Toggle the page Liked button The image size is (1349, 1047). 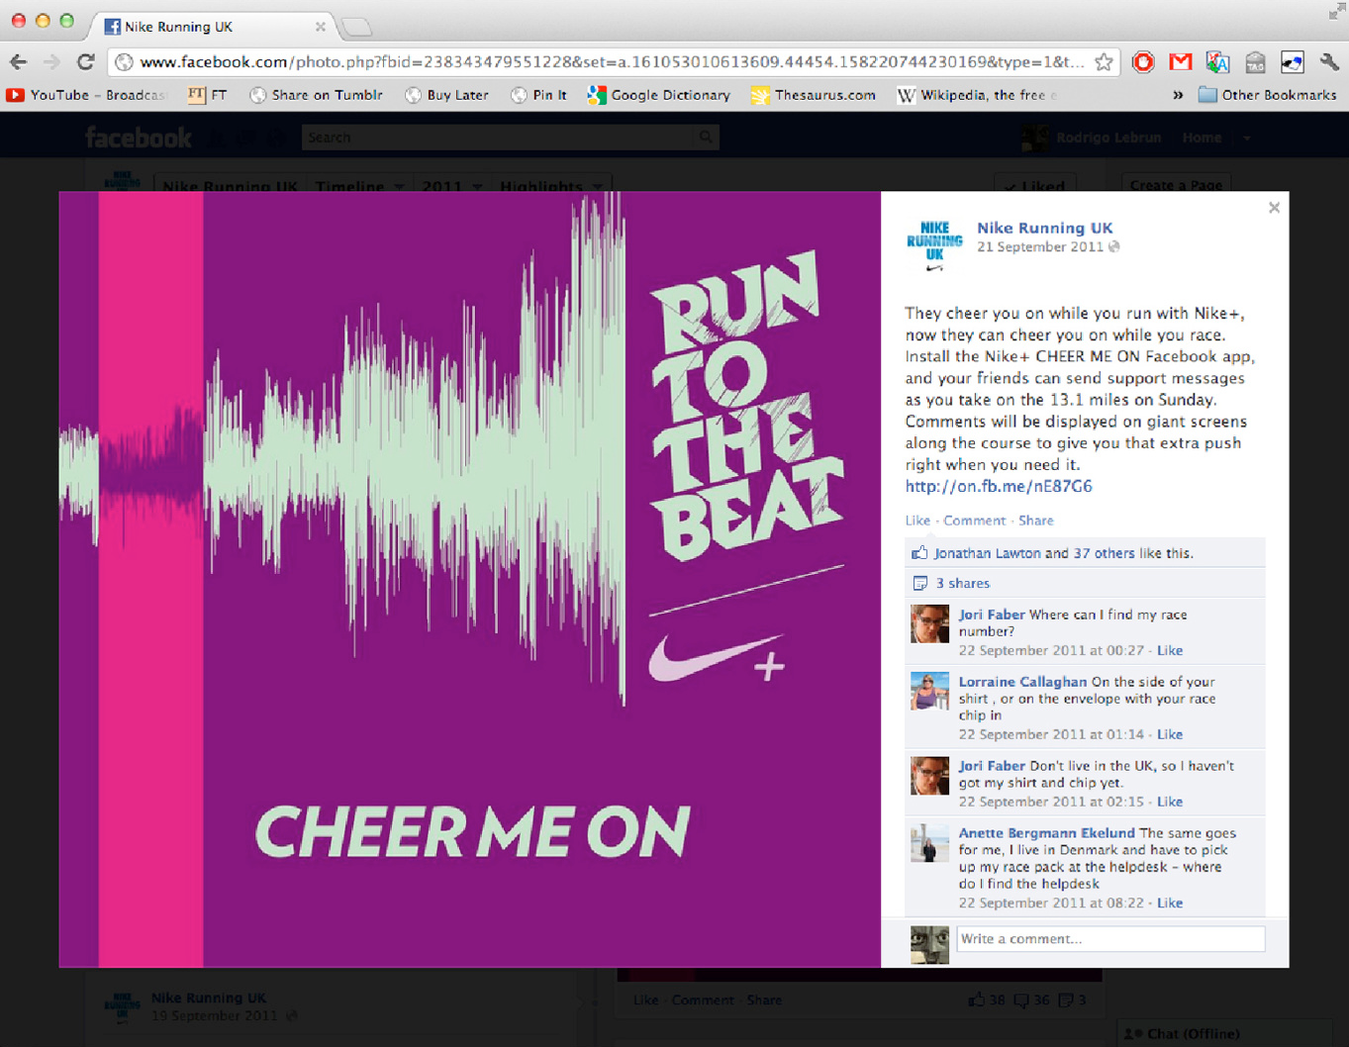pyautogui.click(x=1034, y=185)
